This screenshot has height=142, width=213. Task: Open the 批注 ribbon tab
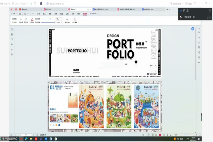coord(62,13)
